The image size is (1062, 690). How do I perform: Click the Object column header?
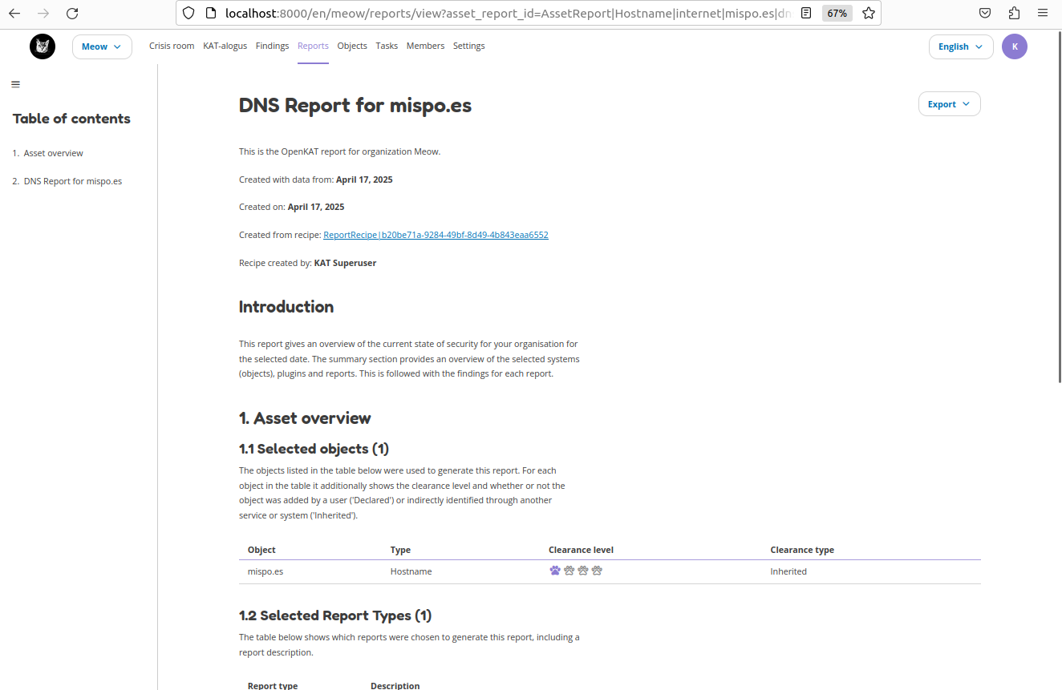pos(261,550)
